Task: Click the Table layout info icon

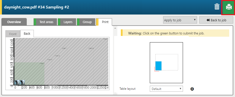Action: pos(192,89)
